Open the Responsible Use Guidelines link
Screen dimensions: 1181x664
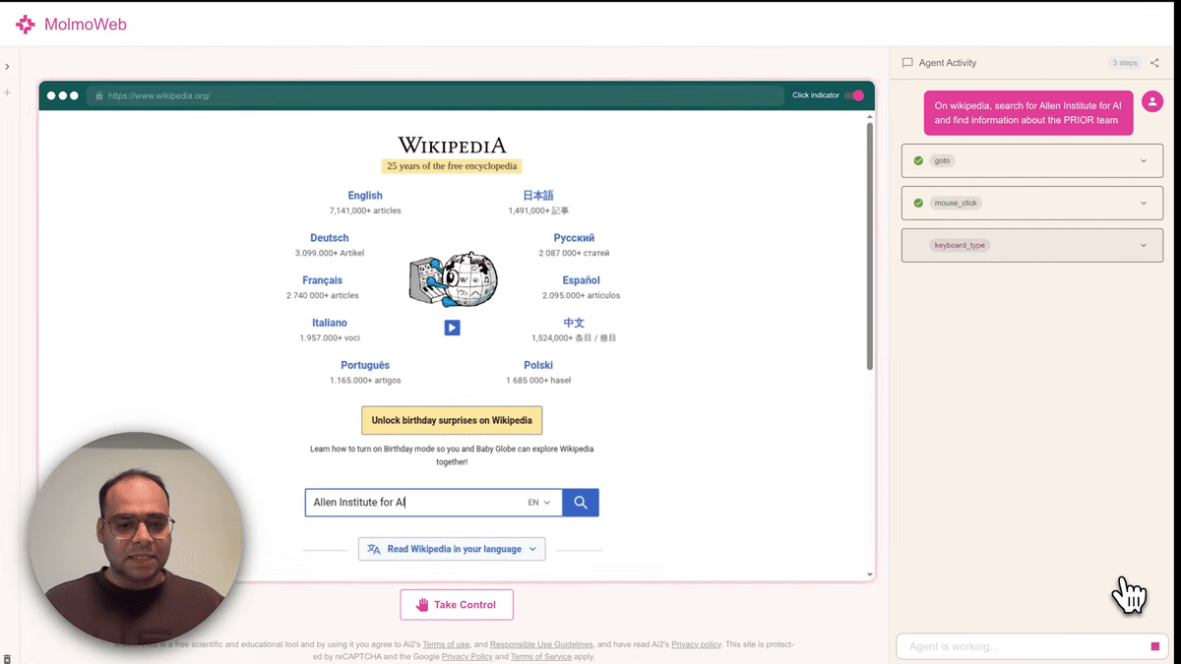pyautogui.click(x=541, y=644)
